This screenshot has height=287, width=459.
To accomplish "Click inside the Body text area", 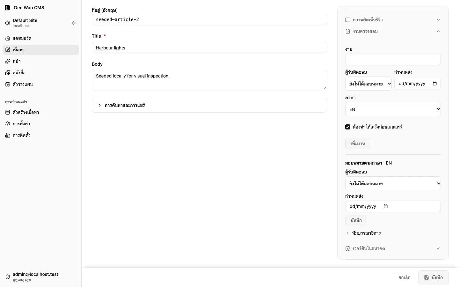I will point(209,80).
